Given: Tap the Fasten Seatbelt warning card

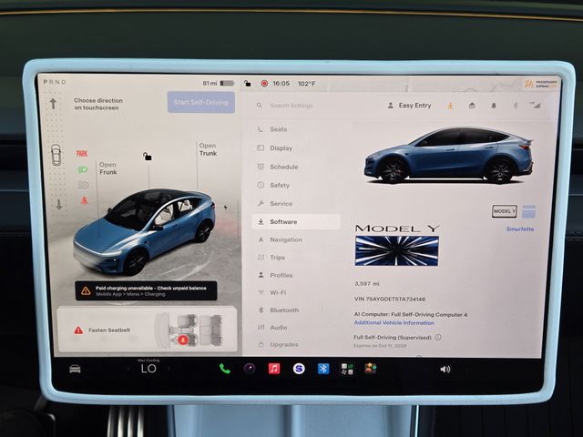Looking at the screenshot, I should pyautogui.click(x=147, y=330).
